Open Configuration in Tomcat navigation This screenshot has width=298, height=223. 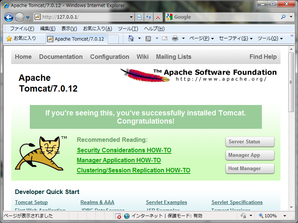click(110, 57)
